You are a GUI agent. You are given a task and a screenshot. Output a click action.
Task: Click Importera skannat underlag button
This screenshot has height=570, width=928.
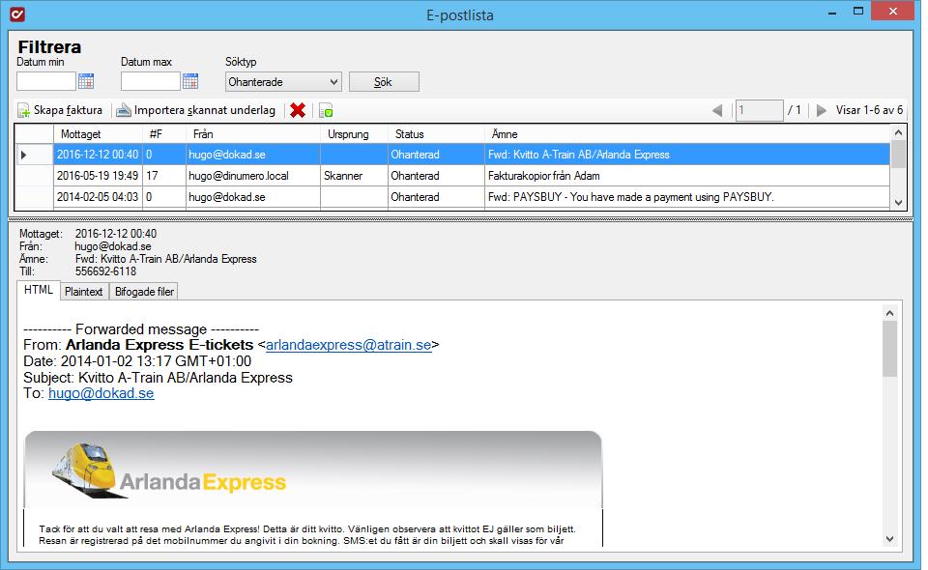[196, 110]
